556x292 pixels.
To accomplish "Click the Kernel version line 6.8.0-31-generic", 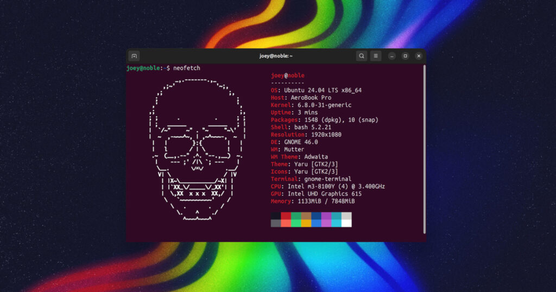I will coord(311,105).
